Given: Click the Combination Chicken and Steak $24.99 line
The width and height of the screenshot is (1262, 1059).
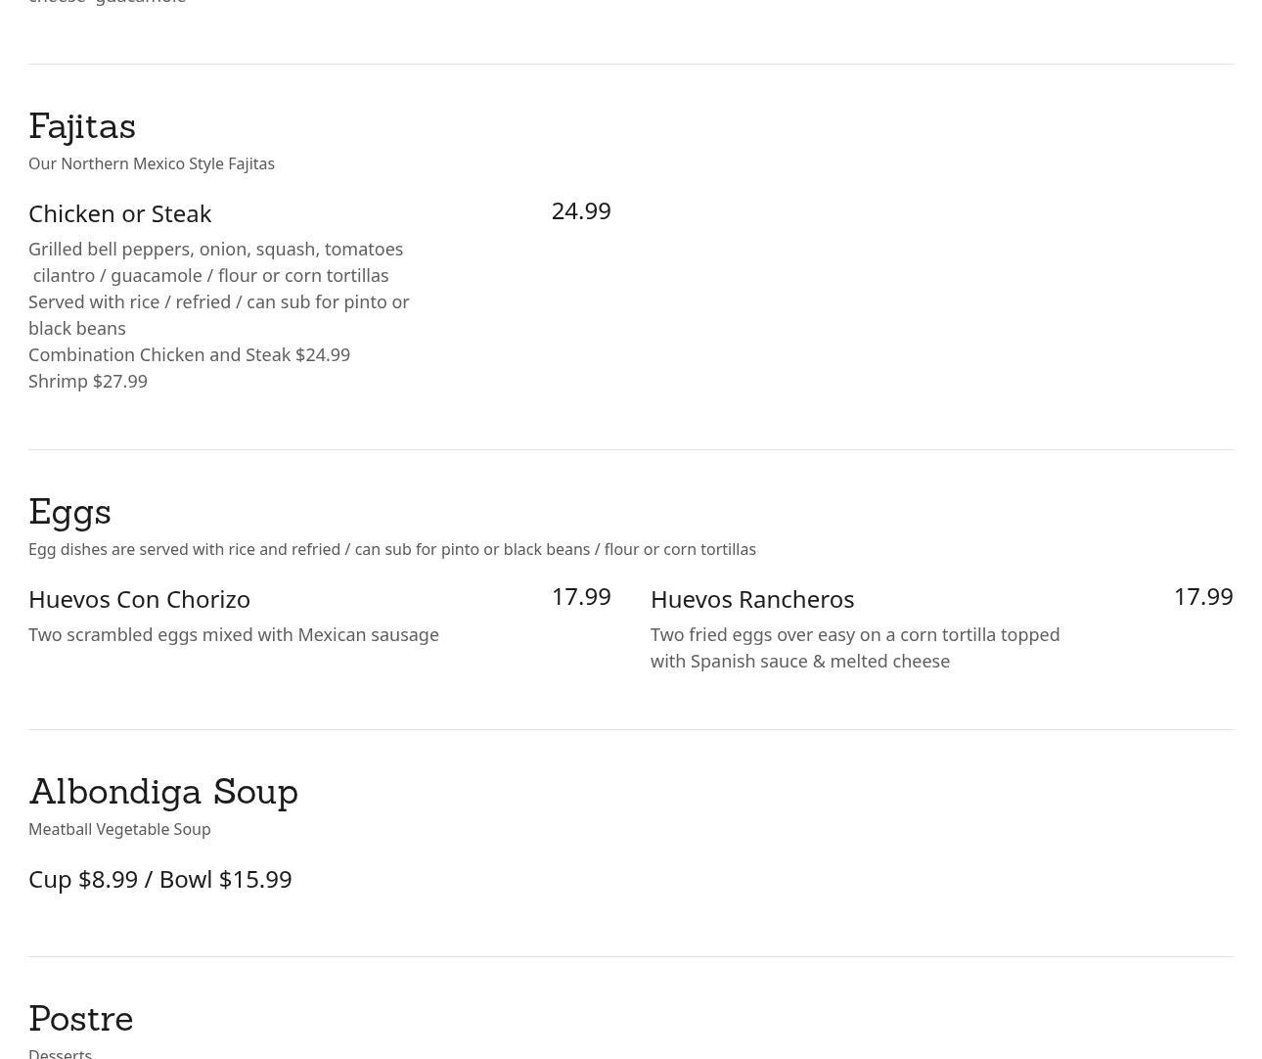Looking at the screenshot, I should [189, 354].
